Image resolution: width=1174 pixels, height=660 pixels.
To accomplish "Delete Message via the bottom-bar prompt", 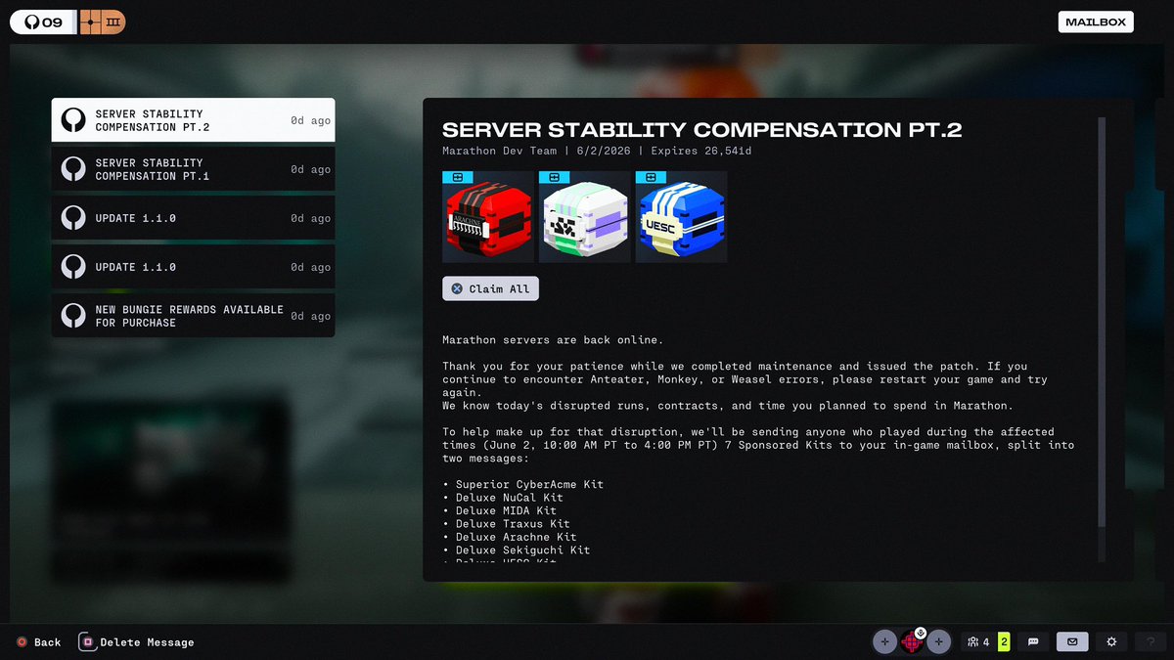I will [137, 642].
